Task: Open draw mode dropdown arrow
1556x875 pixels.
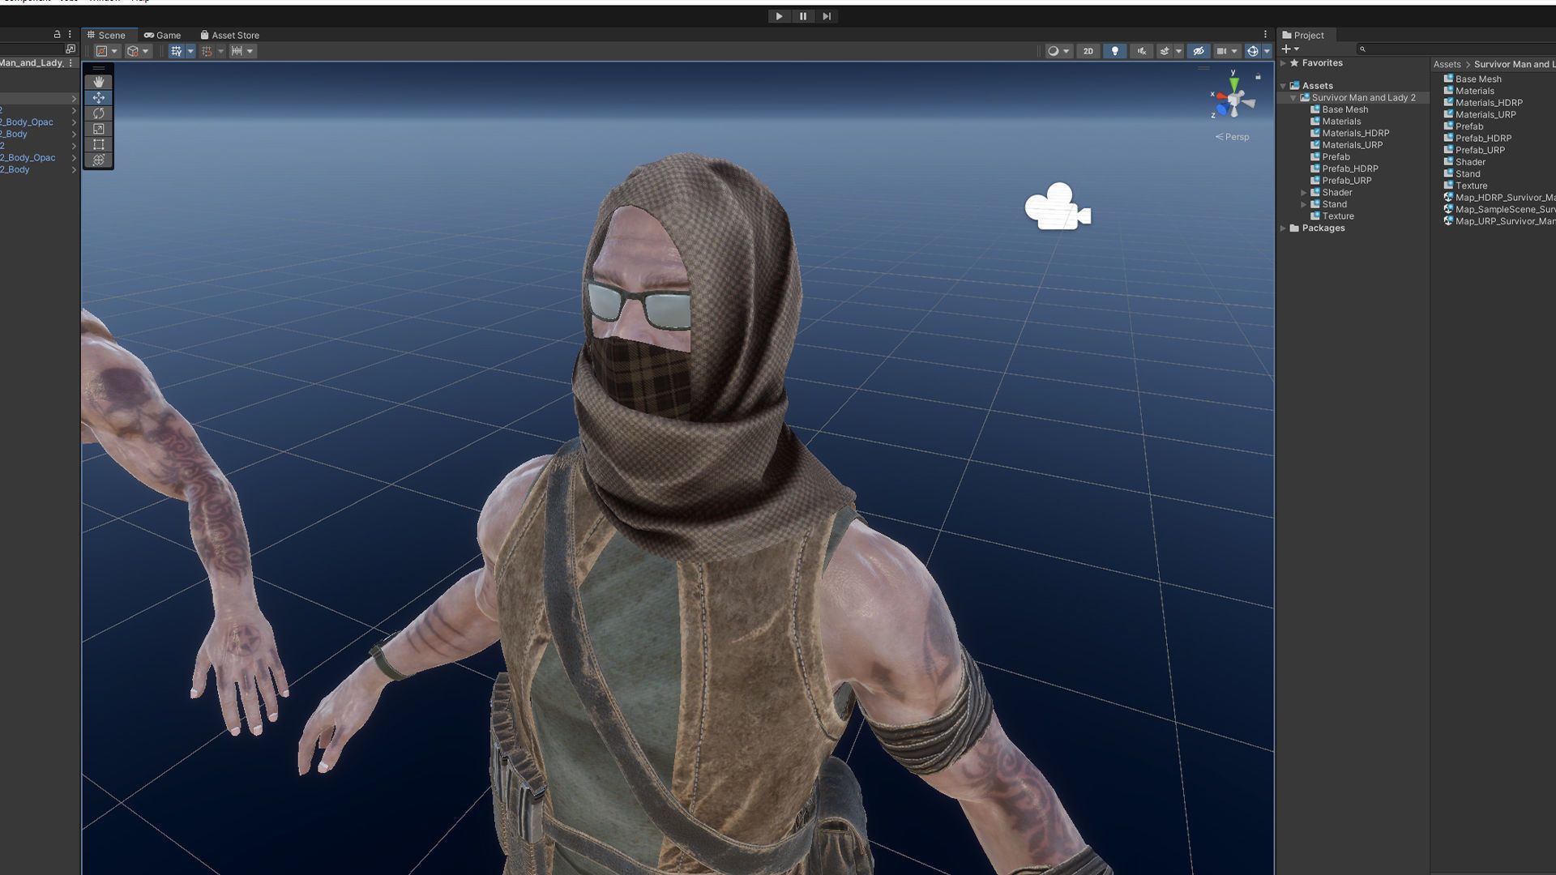Action: (x=1066, y=51)
